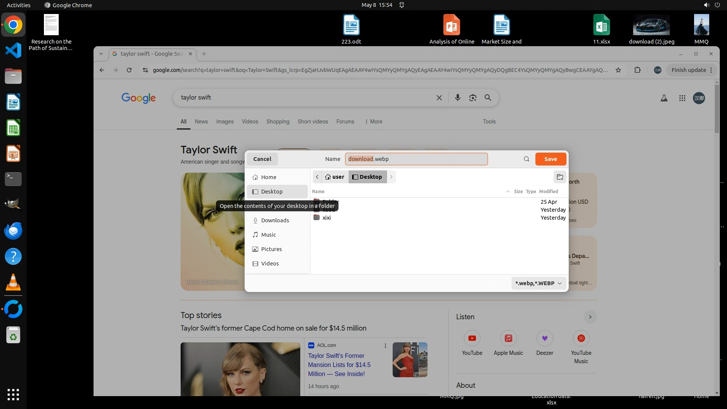Click the search icon in save dialog
This screenshot has width=727, height=409.
coord(526,159)
